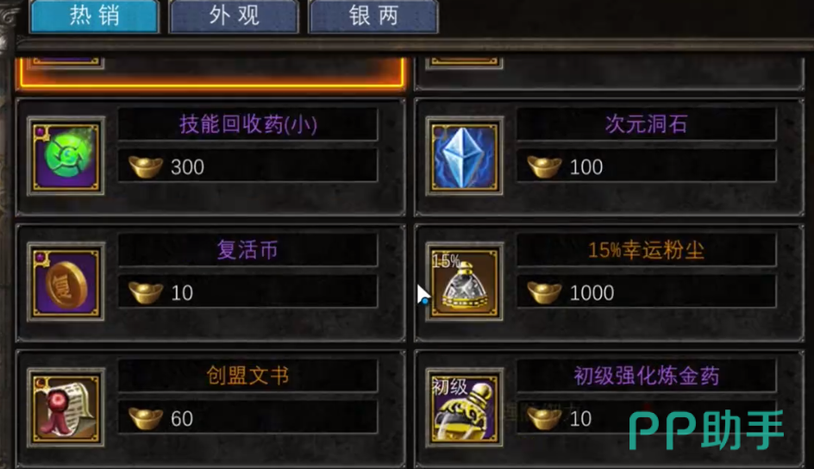Select the 15%幸运粉尘 item title
The width and height of the screenshot is (814, 469).
[x=647, y=250]
